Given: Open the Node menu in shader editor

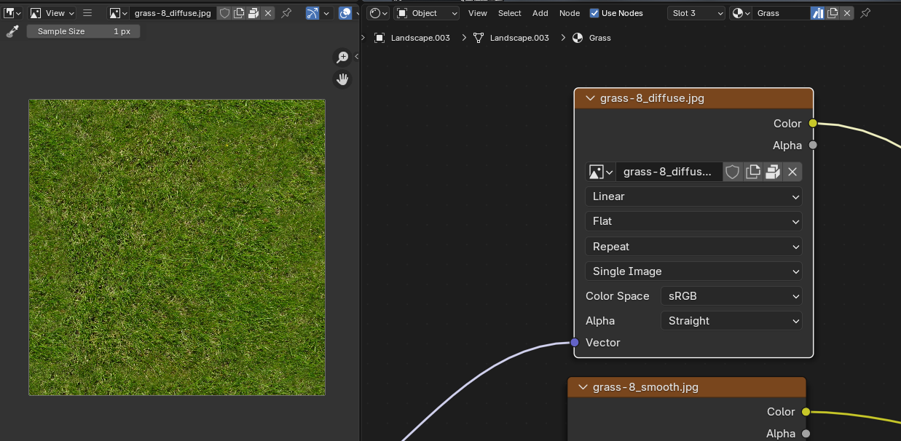Looking at the screenshot, I should coord(569,13).
